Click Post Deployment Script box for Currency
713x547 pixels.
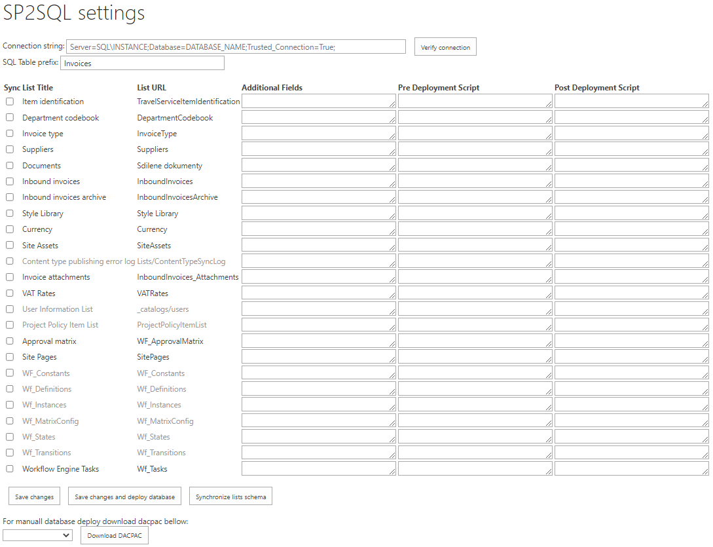pyautogui.click(x=632, y=229)
